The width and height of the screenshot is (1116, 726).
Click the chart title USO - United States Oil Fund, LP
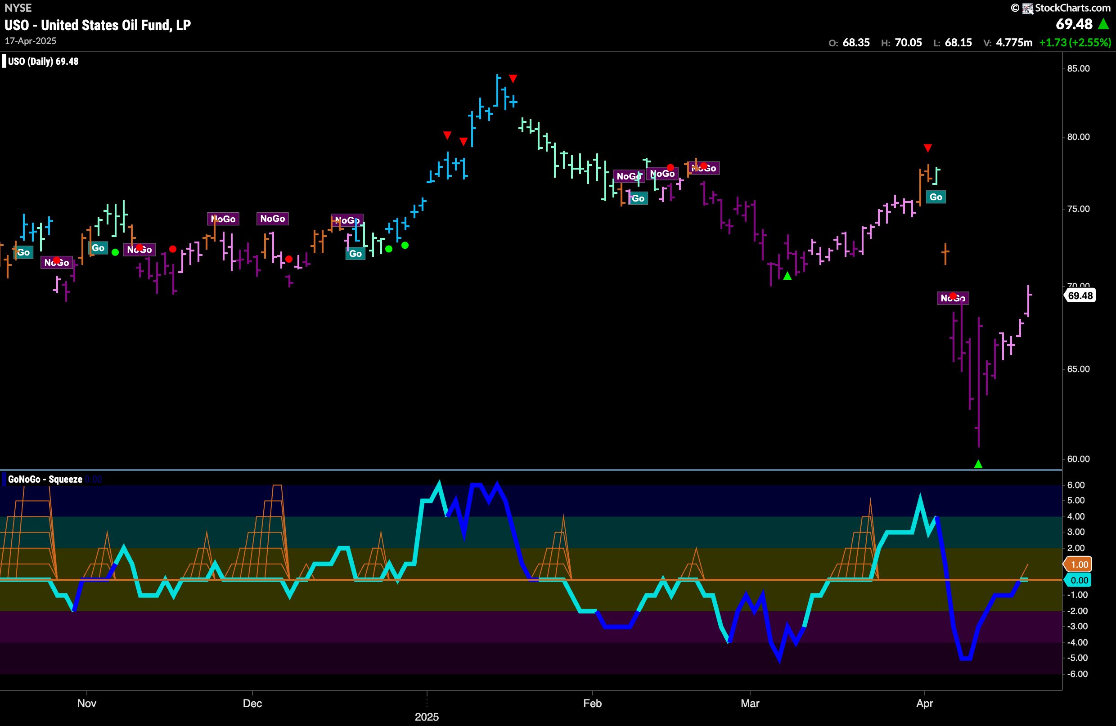click(x=98, y=25)
